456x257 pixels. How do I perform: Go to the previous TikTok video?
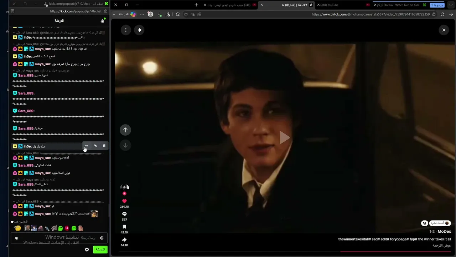125,130
